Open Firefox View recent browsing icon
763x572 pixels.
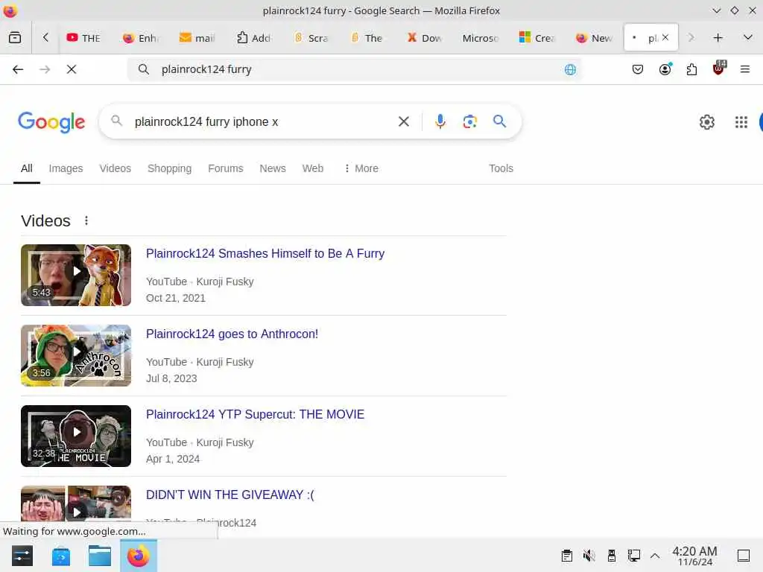15,37
